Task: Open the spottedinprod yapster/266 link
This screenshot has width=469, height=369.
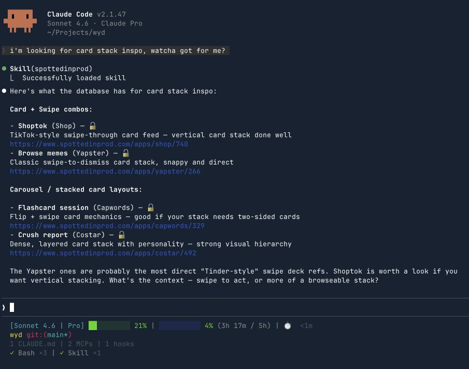Action: (105, 171)
